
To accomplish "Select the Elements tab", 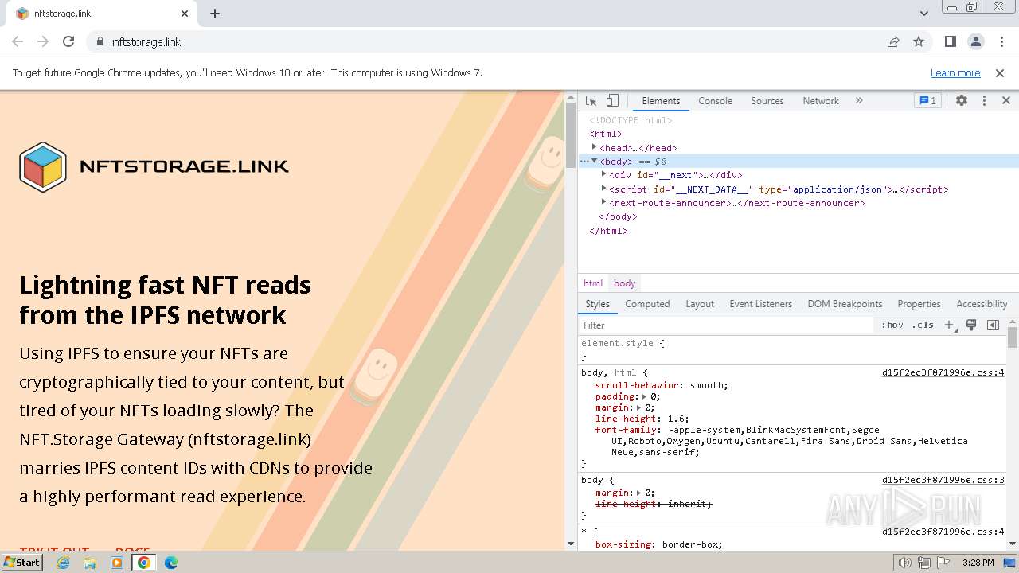I will click(661, 101).
